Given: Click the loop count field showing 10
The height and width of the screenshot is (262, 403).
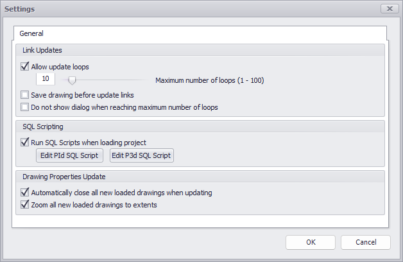Looking at the screenshot, I should (x=46, y=80).
